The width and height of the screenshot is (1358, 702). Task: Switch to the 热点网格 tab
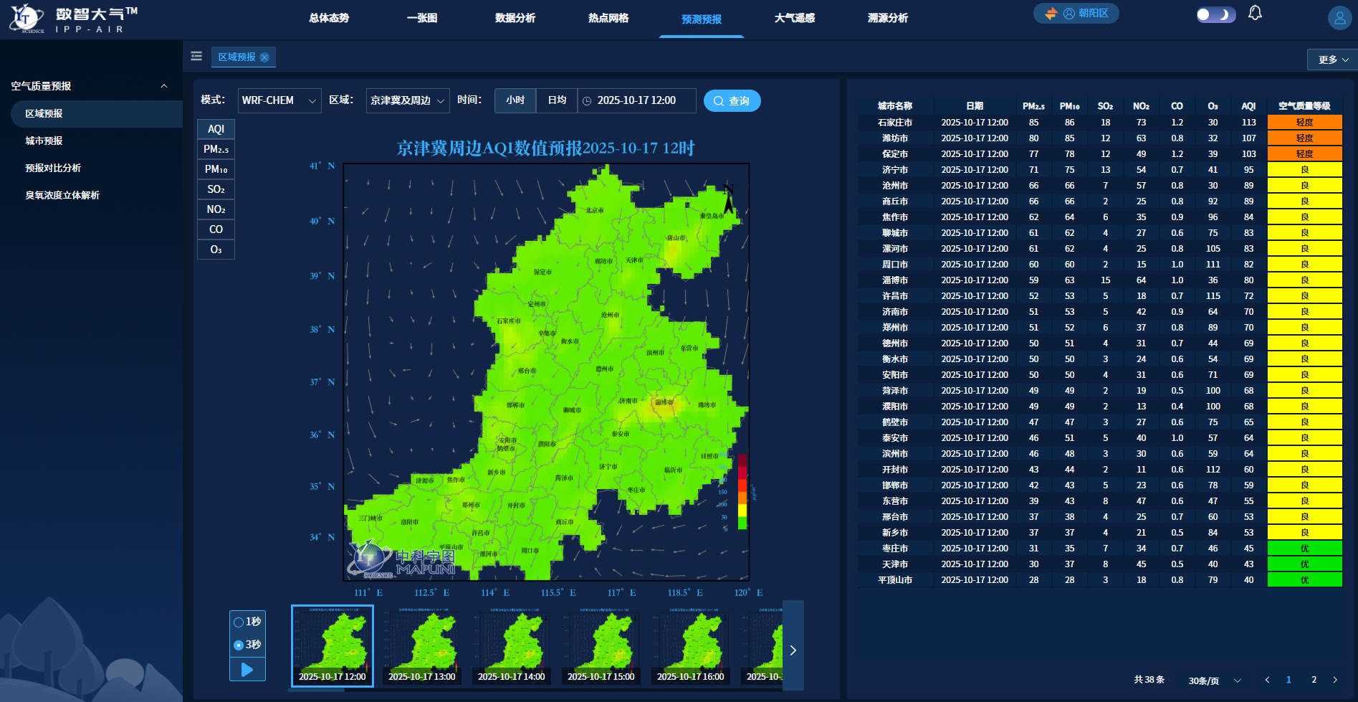point(607,19)
